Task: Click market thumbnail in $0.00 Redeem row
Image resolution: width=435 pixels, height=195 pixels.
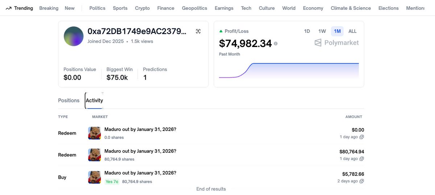Action: (94, 133)
